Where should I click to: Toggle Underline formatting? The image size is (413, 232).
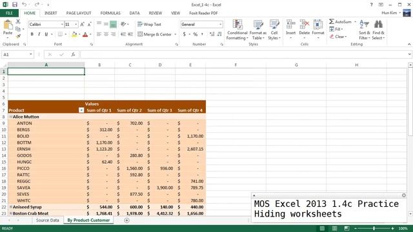(46, 34)
